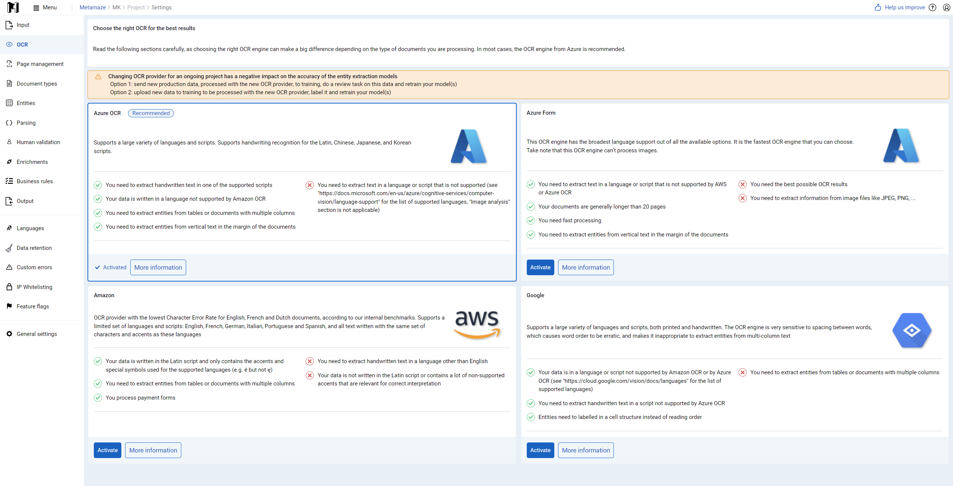The image size is (953, 486).
Task: Click the Feature flags flag icon
Action: (x=9, y=306)
